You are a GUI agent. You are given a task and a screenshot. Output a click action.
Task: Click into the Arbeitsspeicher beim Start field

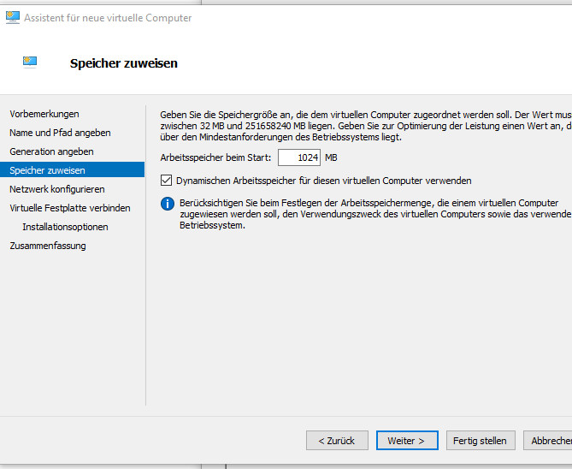coord(298,157)
